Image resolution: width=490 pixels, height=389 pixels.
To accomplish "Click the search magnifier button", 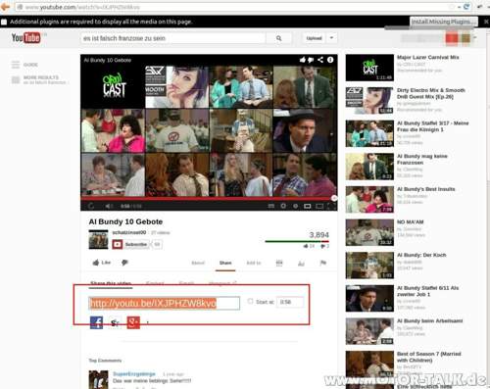I will point(278,38).
